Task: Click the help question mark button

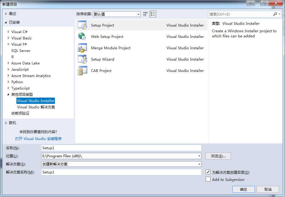Action: [265, 3]
